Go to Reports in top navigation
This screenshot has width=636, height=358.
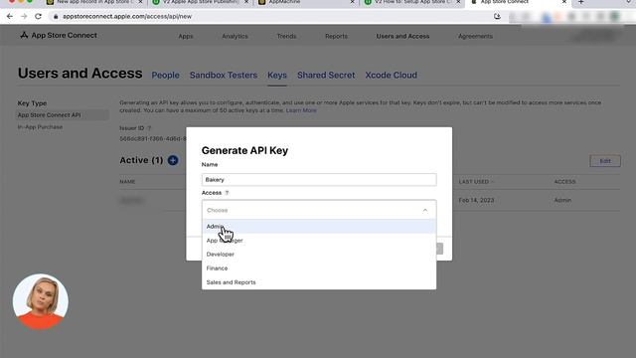(336, 36)
